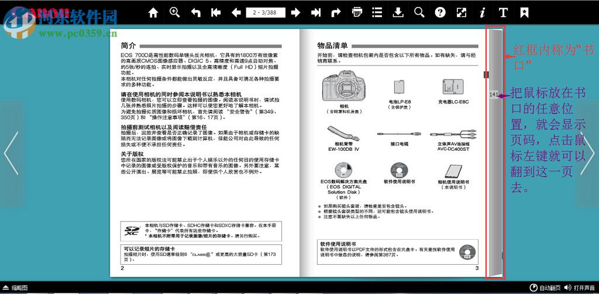The width and height of the screenshot is (599, 294).
Task: Flip to previous page using left side arrow
Action: pos(12,153)
